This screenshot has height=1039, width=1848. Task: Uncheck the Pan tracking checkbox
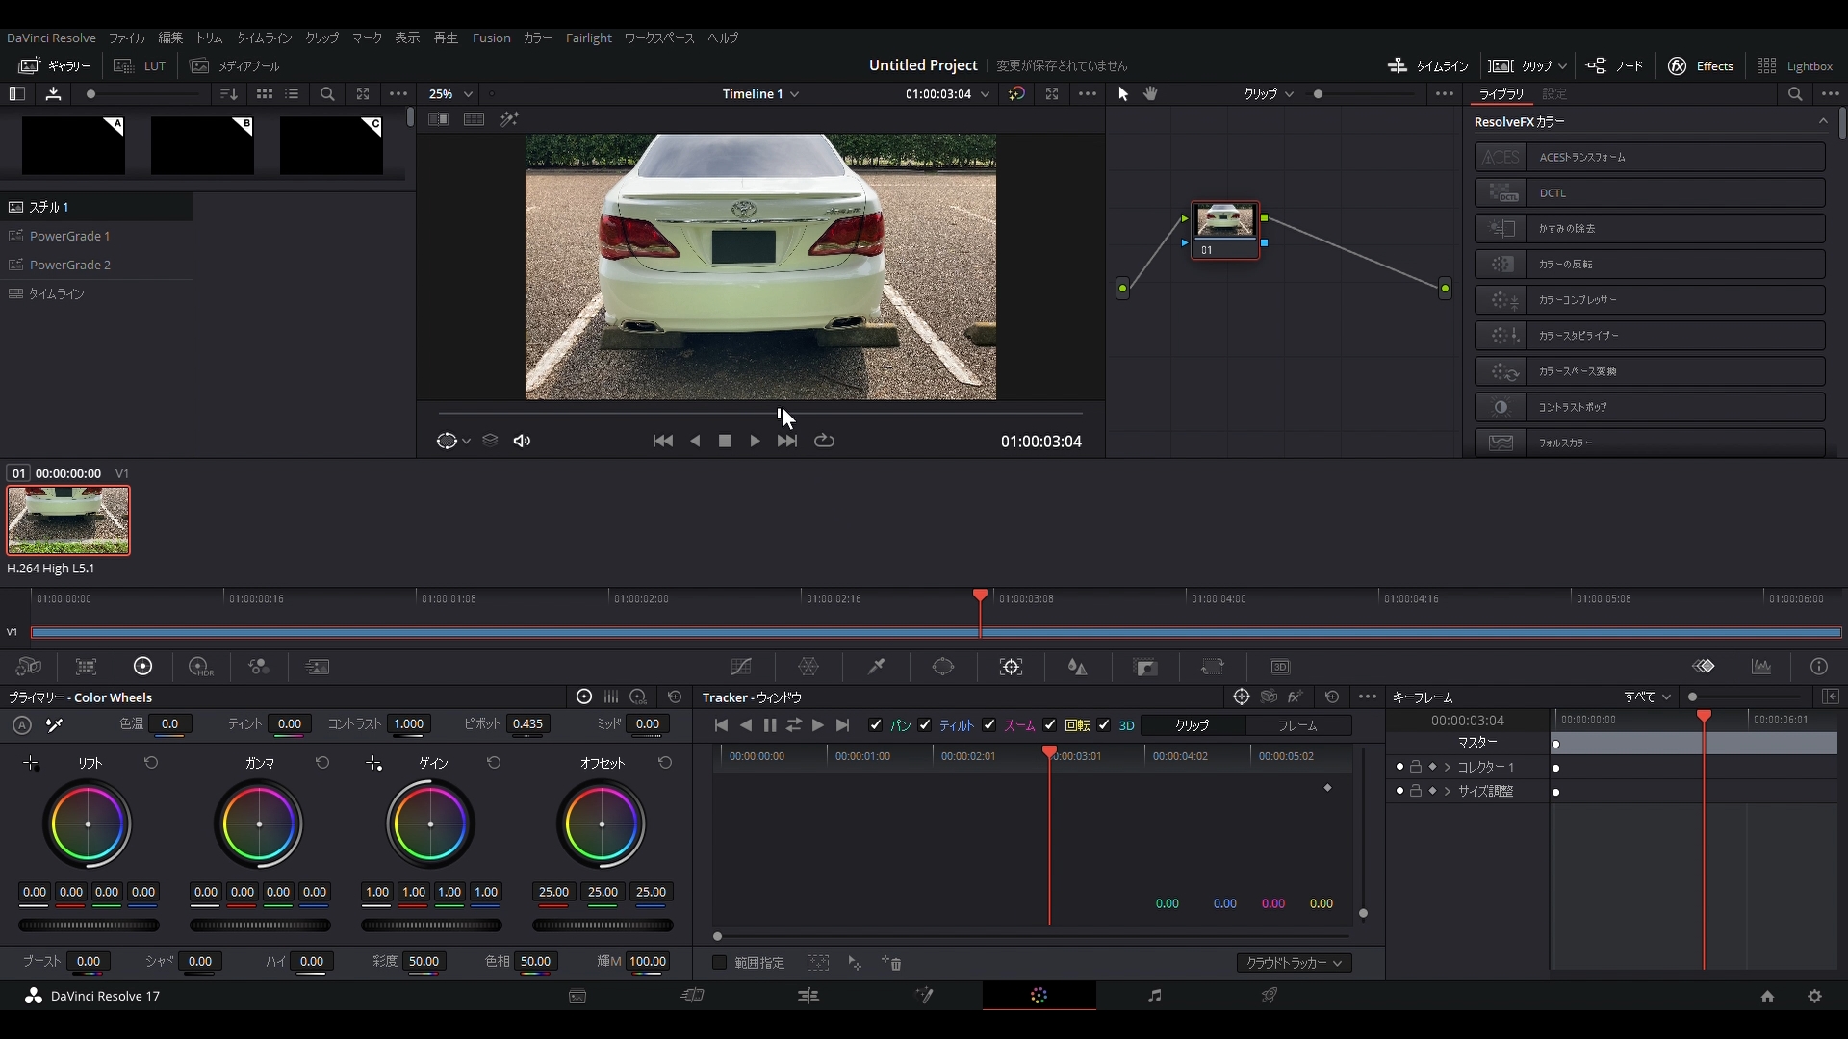coord(875,725)
